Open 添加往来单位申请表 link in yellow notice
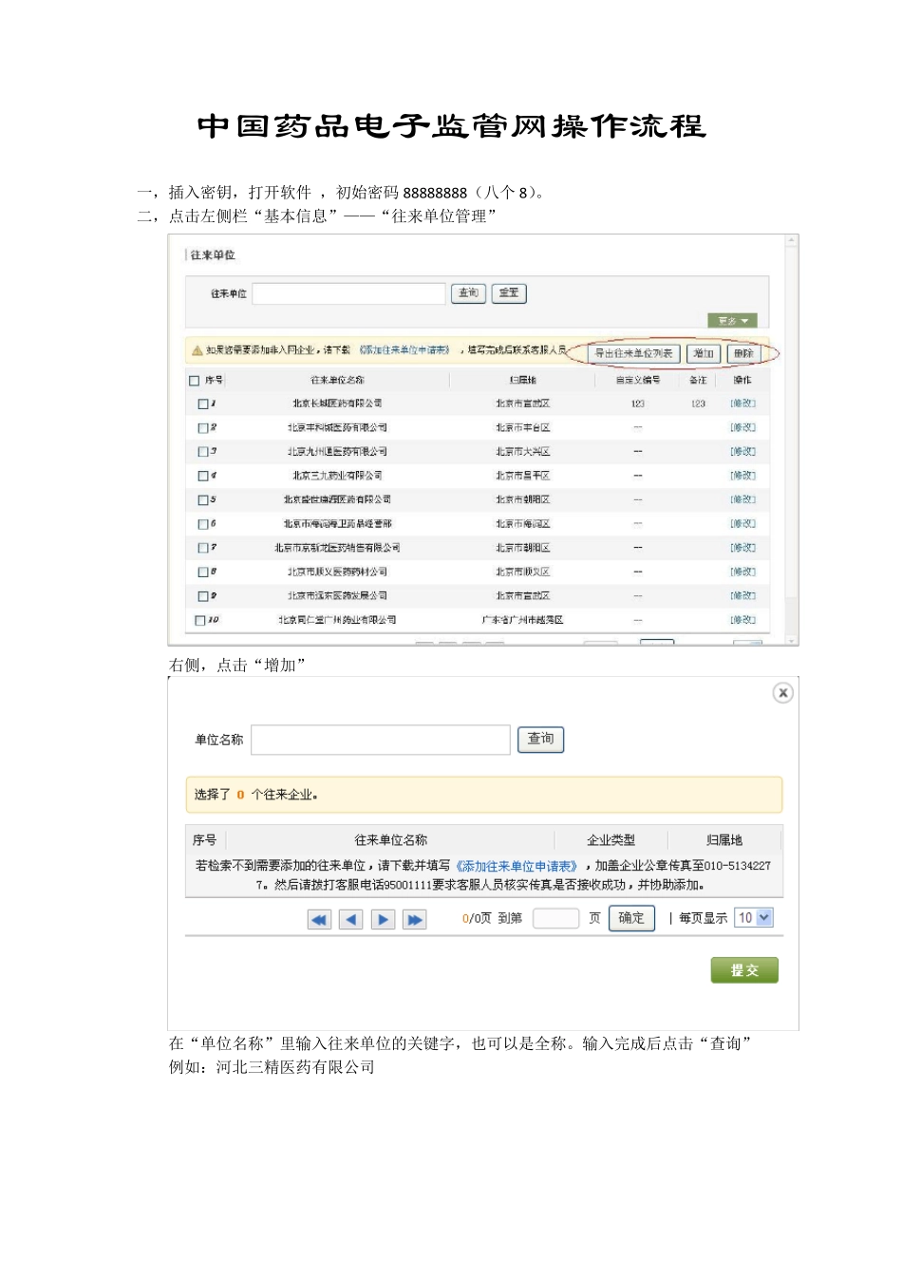Image resolution: width=902 pixels, height=1276 pixels. click(x=405, y=350)
